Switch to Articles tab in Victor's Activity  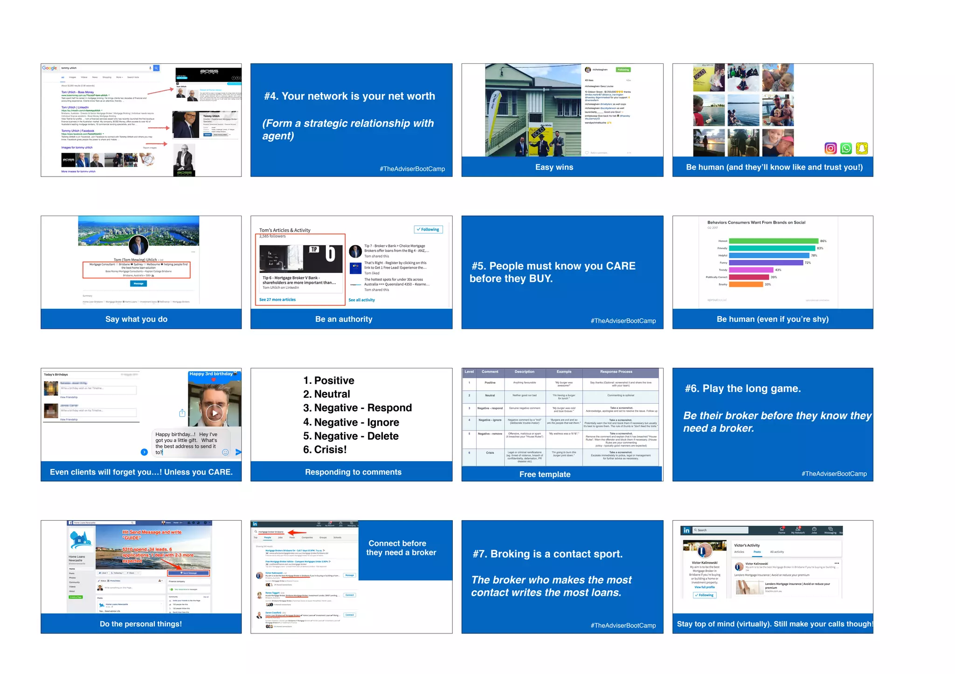739,552
